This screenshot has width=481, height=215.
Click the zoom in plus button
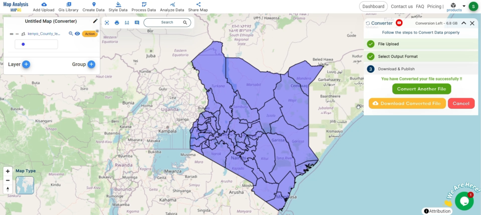click(x=8, y=171)
